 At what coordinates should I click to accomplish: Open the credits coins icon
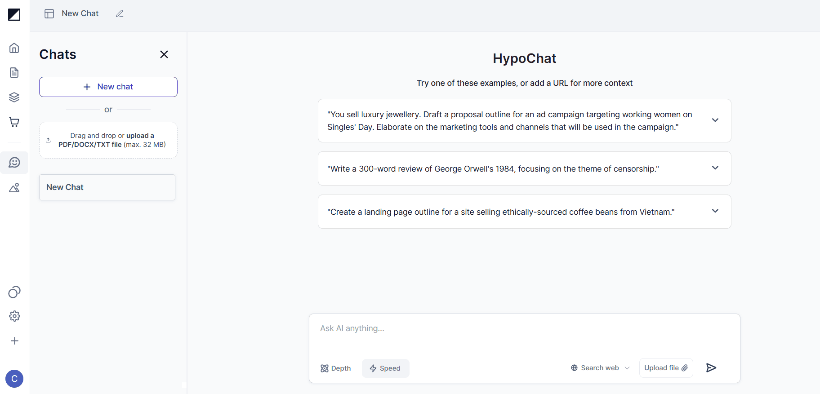14,292
